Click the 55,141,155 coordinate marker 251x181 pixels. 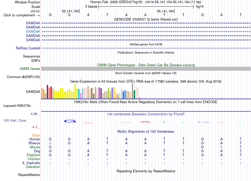(70, 11)
